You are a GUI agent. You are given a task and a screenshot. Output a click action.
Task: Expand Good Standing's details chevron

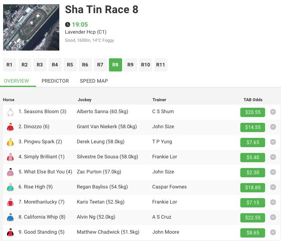[x=273, y=233]
